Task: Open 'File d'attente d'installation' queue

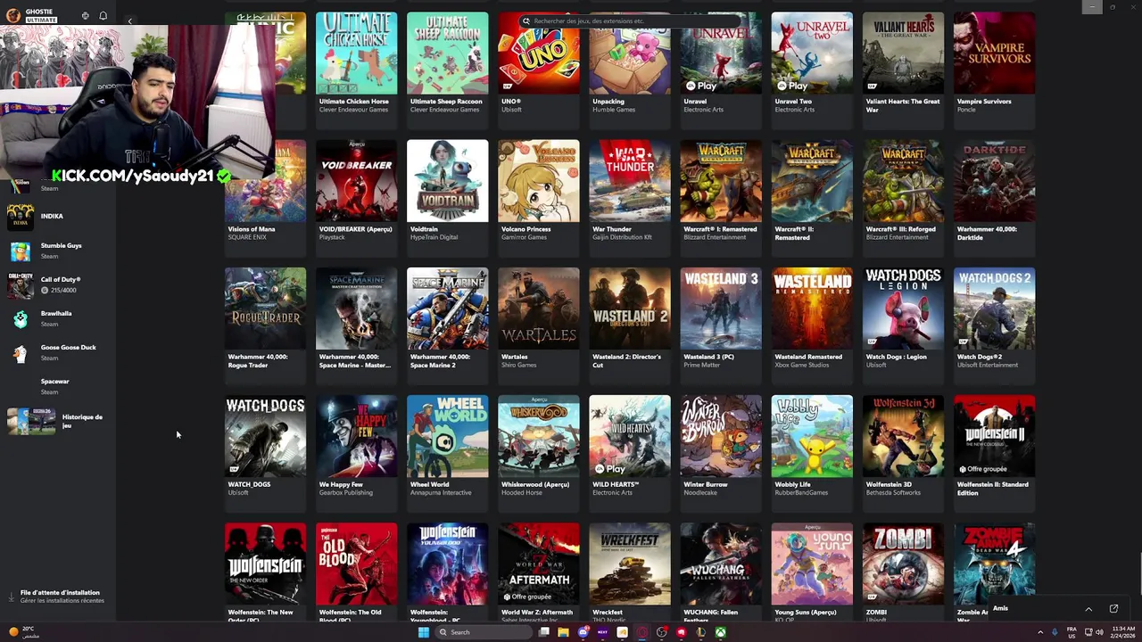Action: pyautogui.click(x=59, y=597)
